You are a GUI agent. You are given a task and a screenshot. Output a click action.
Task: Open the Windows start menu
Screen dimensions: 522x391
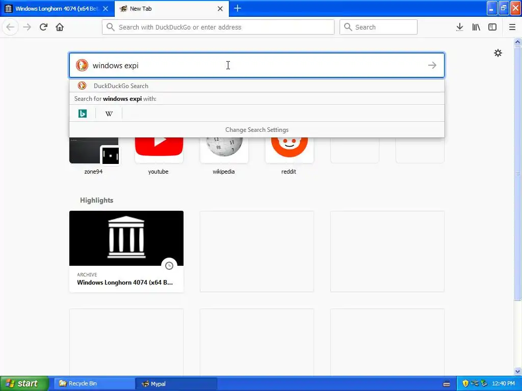coord(24,383)
